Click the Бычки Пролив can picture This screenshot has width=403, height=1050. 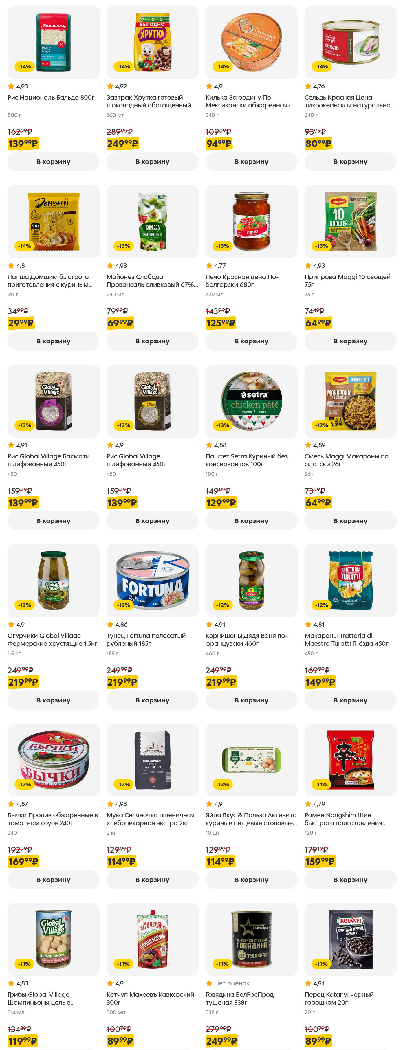[x=54, y=760]
